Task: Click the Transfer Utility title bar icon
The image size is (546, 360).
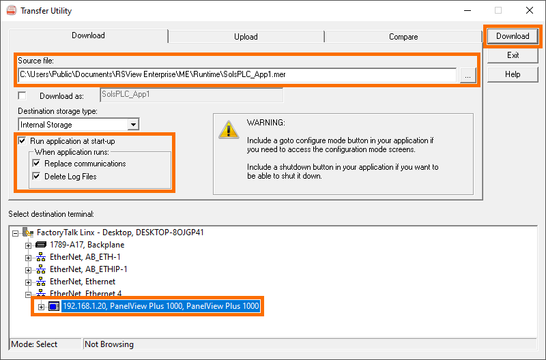Action: click(x=12, y=10)
